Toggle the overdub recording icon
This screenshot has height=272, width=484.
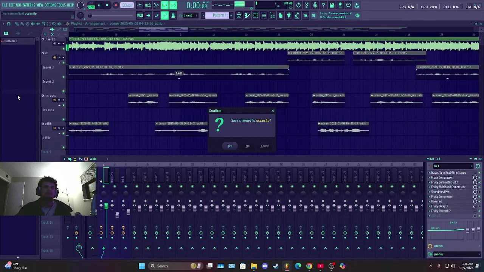click(165, 5)
